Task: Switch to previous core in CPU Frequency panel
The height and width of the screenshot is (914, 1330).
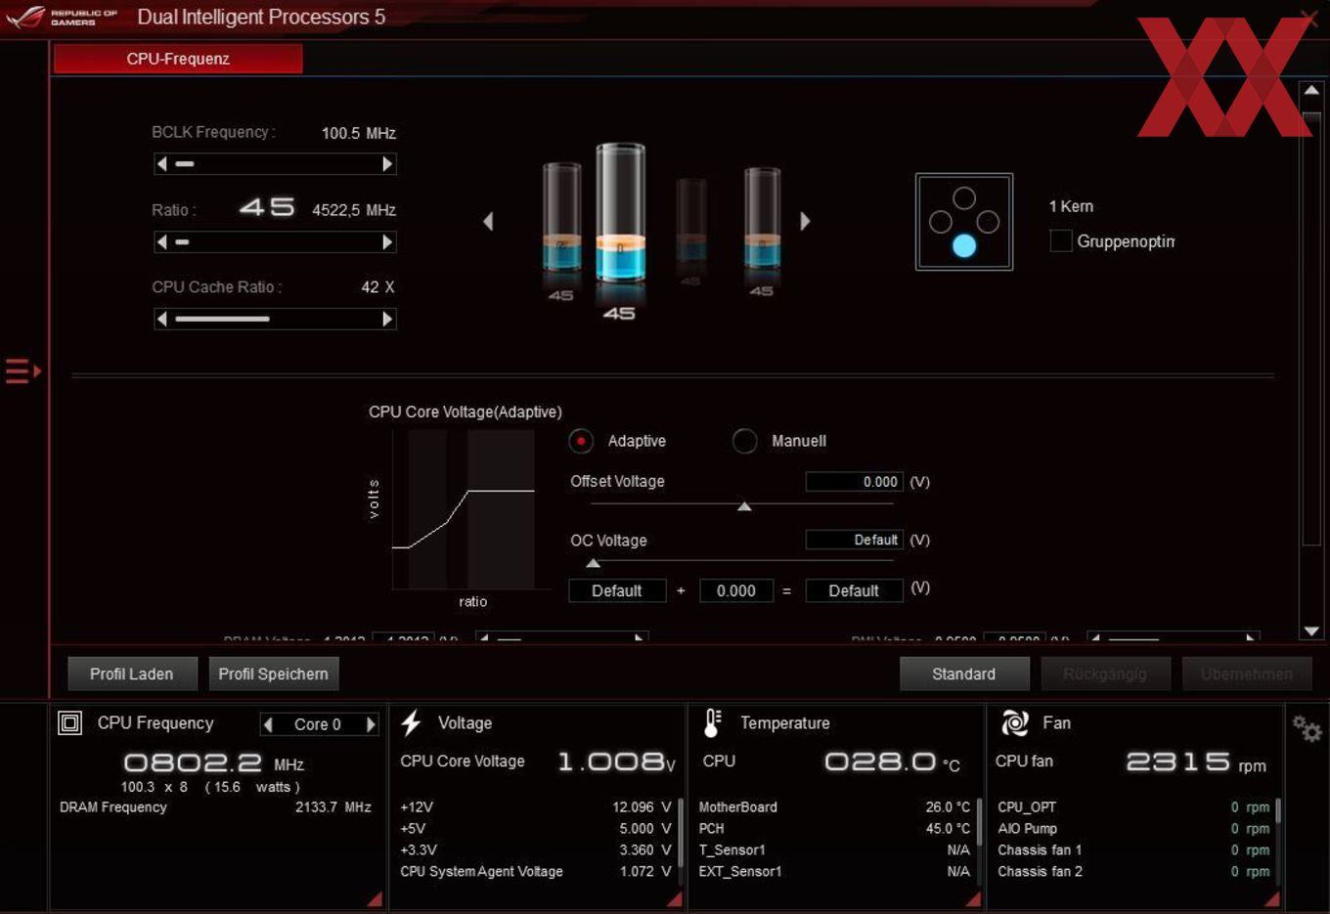Action: point(268,724)
